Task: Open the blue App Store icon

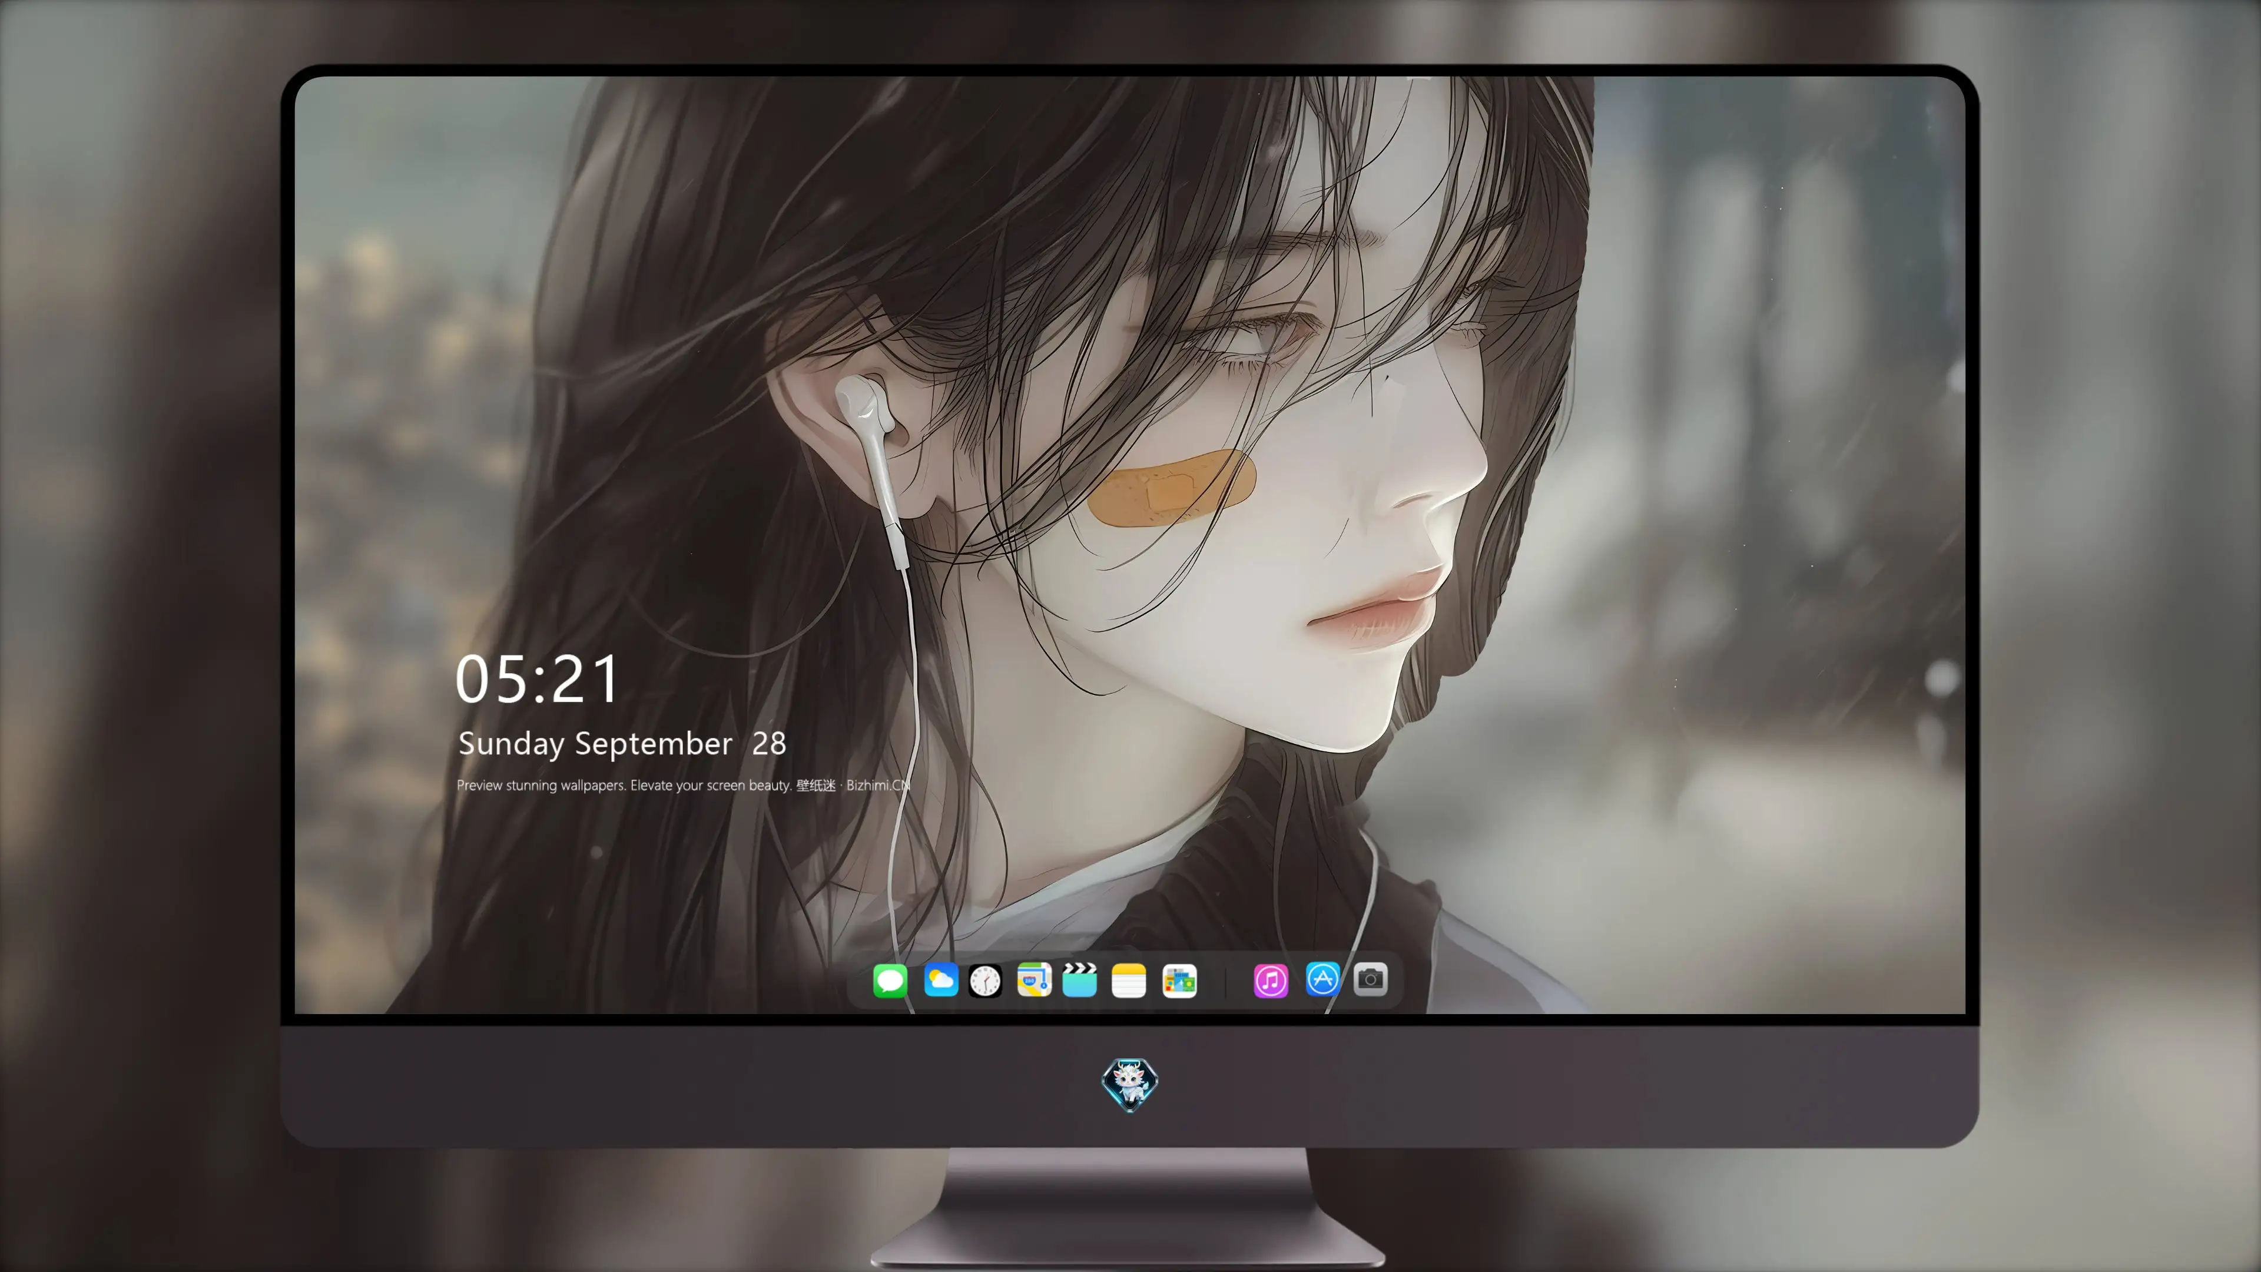Action: click(1322, 979)
